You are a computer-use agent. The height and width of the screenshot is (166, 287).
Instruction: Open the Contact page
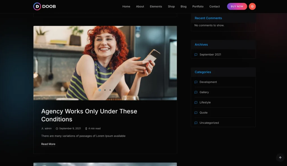pos(215,6)
